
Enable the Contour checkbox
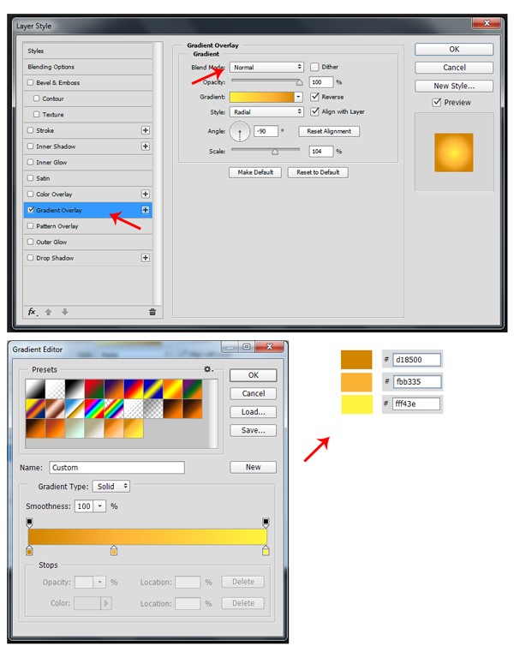coord(37,99)
